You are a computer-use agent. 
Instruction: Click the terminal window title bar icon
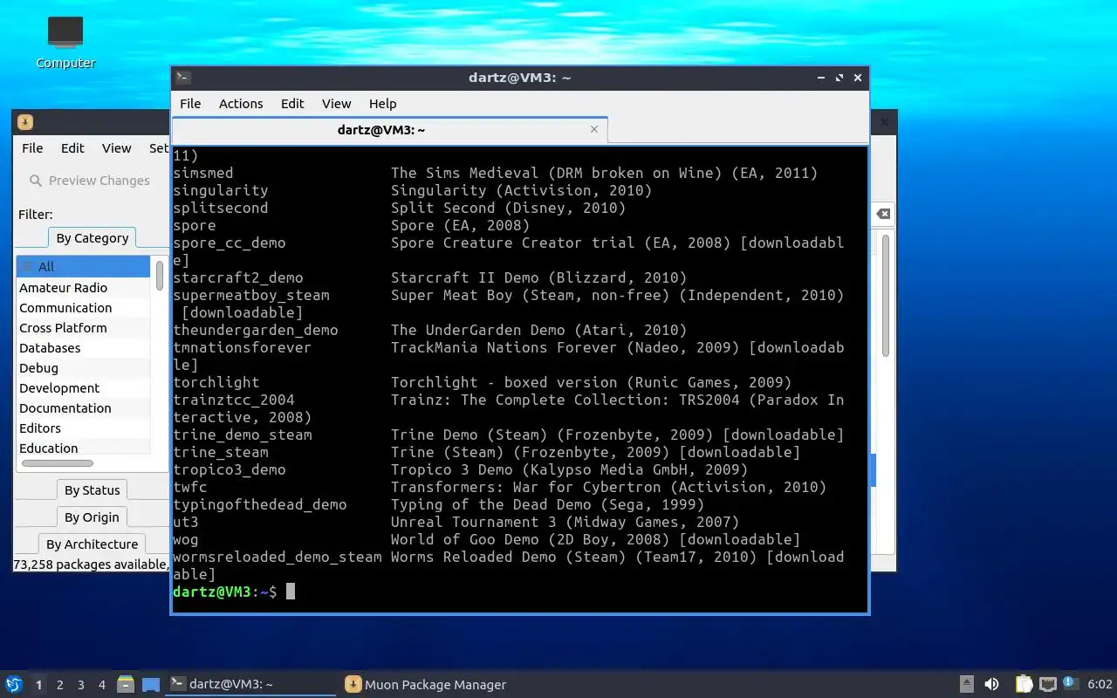tap(182, 77)
